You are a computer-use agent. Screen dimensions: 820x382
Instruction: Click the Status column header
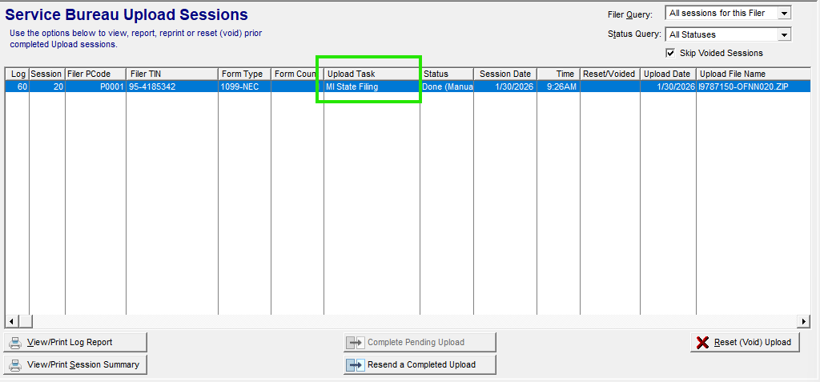(446, 74)
